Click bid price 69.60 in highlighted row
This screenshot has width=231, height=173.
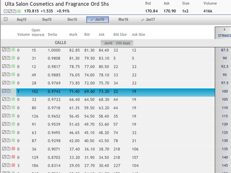pyautogui.click(x=89, y=91)
